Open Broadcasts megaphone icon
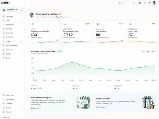 [3, 24]
